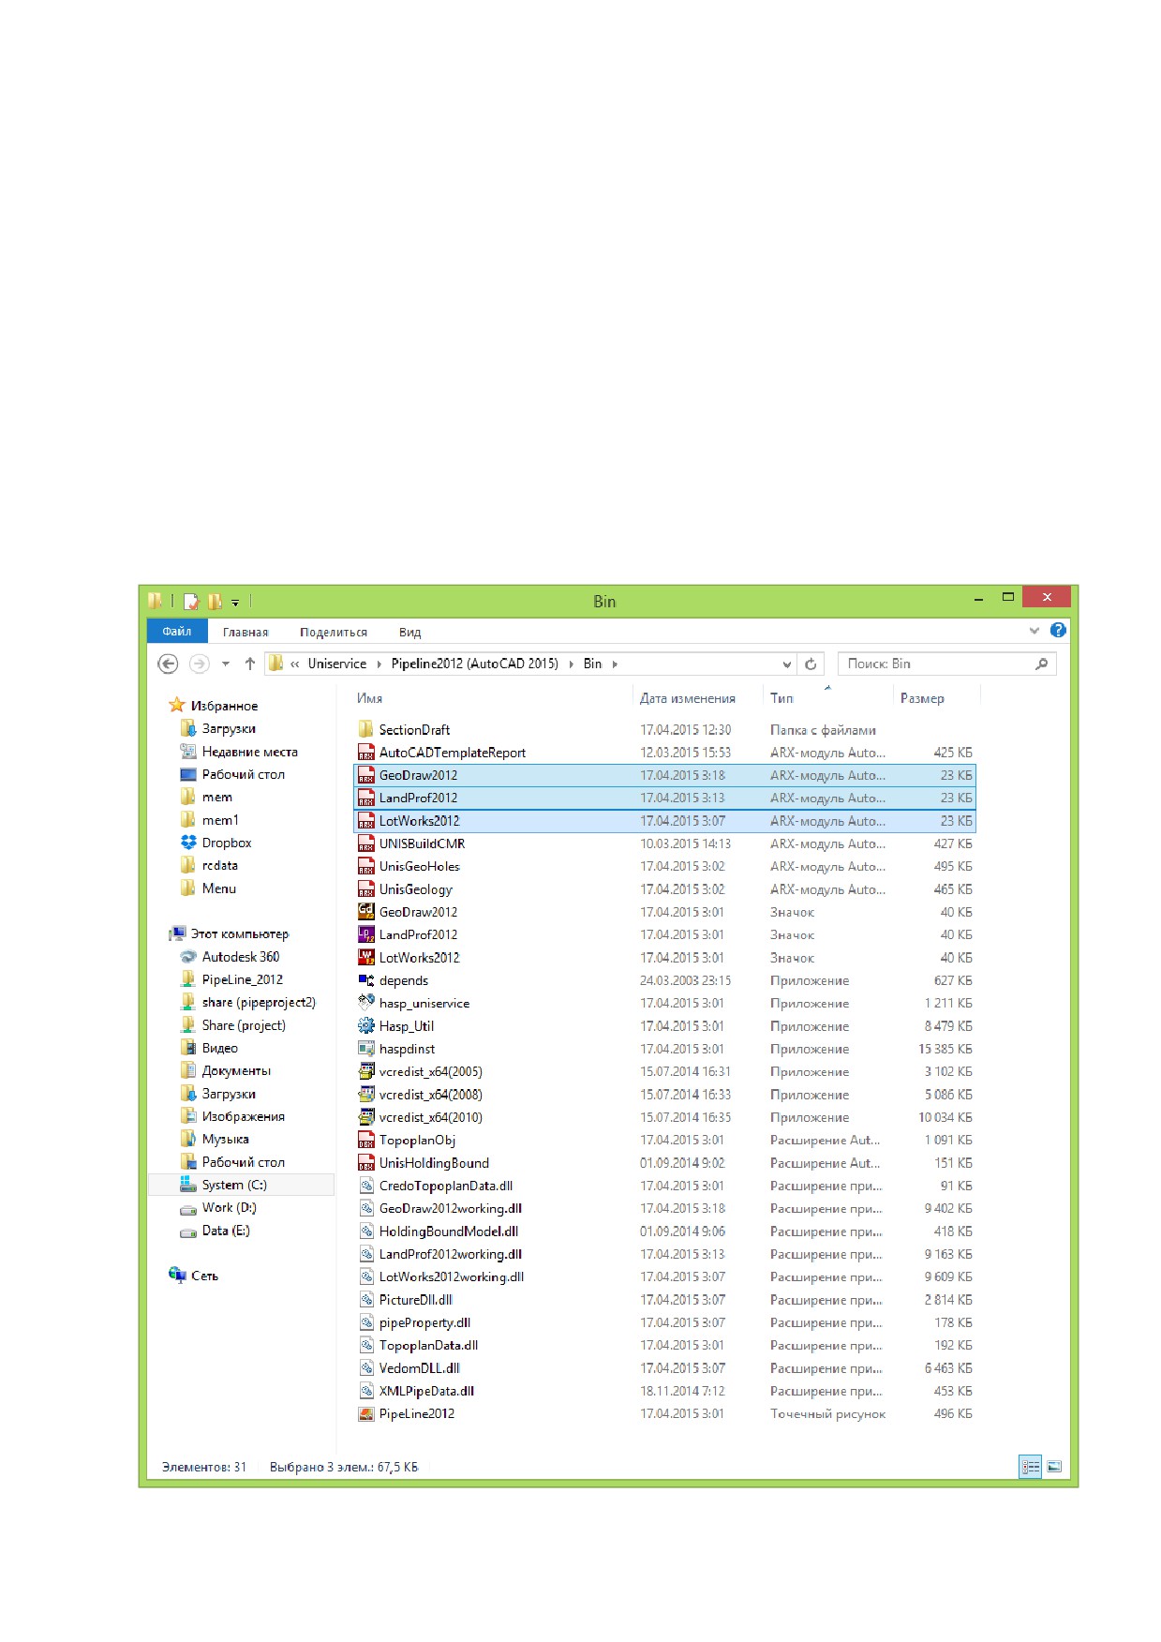
Task: Open Сеть in navigation pane
Action: (204, 1276)
